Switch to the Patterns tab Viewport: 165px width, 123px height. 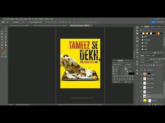click(159, 27)
